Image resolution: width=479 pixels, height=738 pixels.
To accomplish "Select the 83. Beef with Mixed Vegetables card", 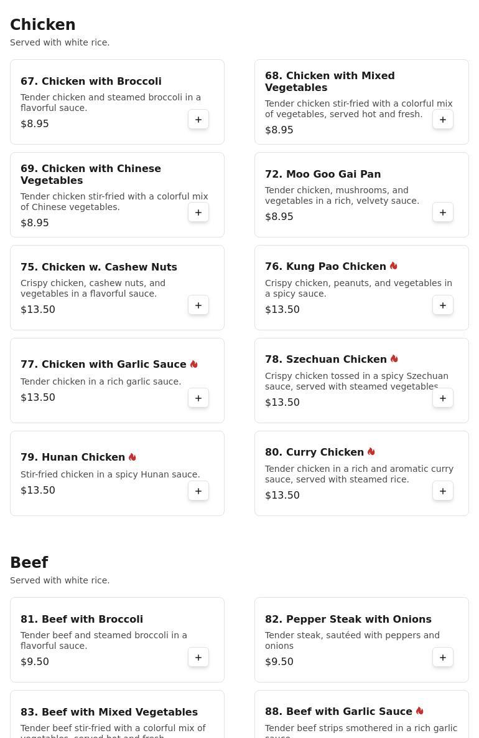I will [118, 714].
